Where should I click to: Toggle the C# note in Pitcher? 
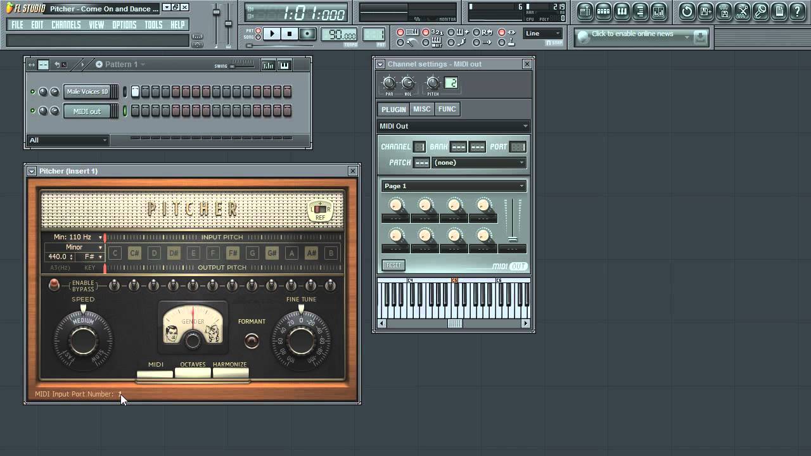(x=134, y=253)
